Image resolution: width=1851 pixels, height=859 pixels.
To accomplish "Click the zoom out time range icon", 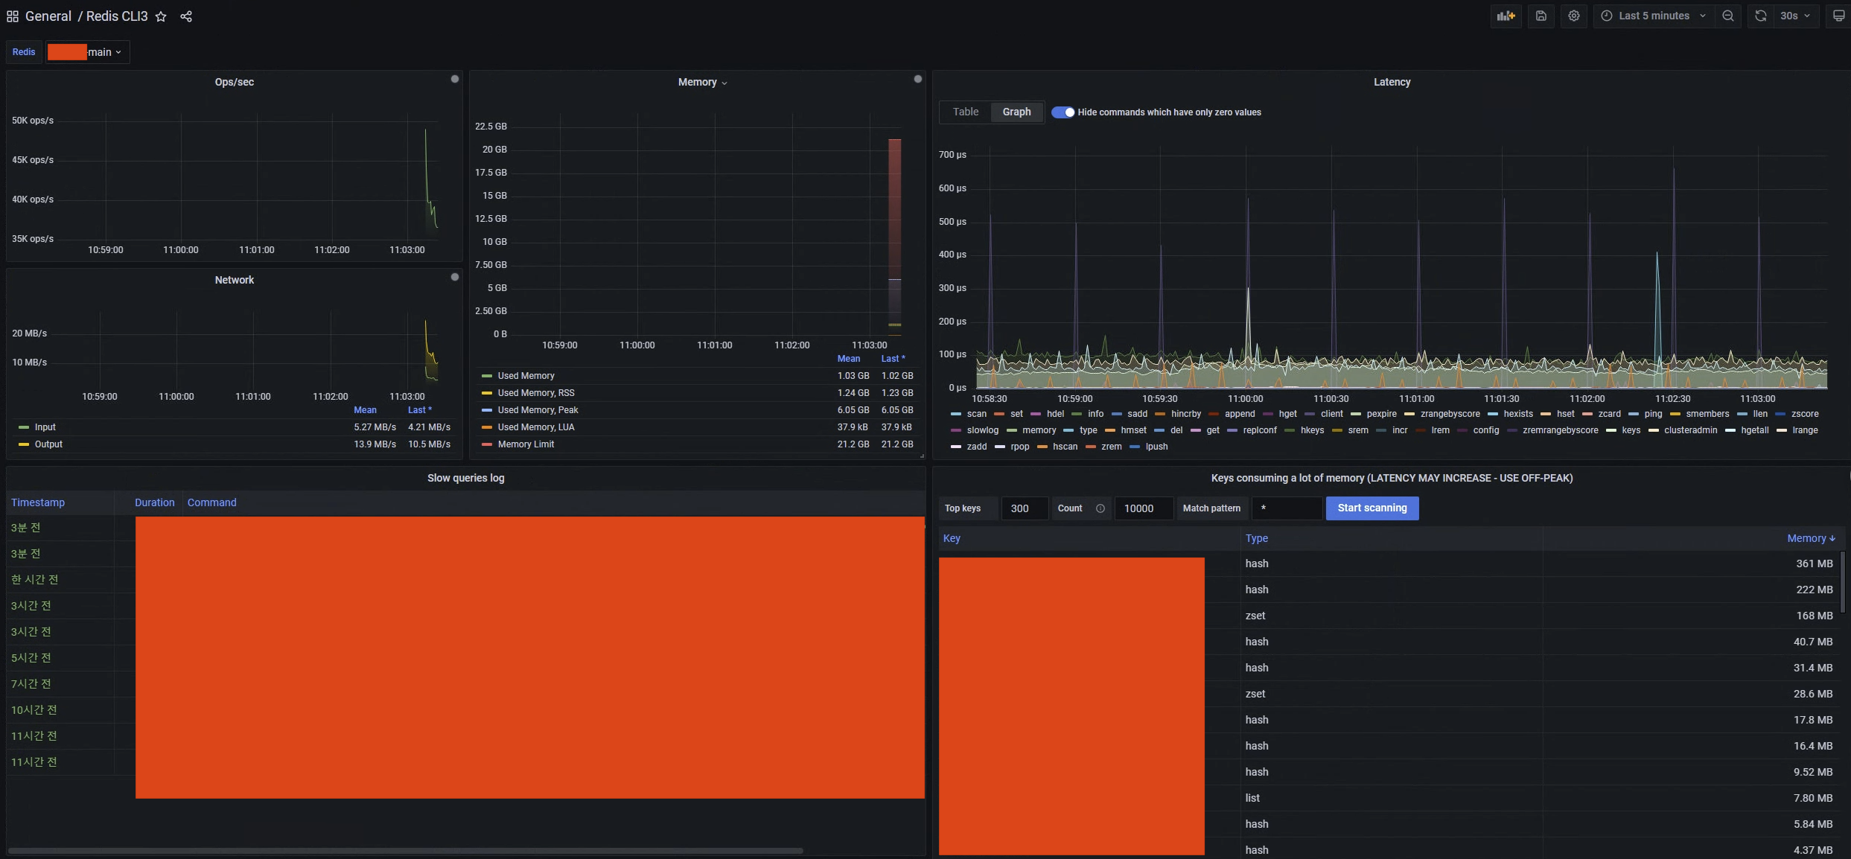I will point(1728,16).
